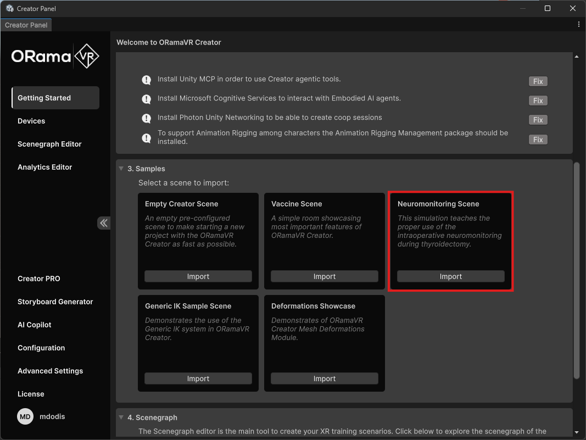Click the Empty Creator Scene card title
This screenshot has height=440, width=586.
182,204
